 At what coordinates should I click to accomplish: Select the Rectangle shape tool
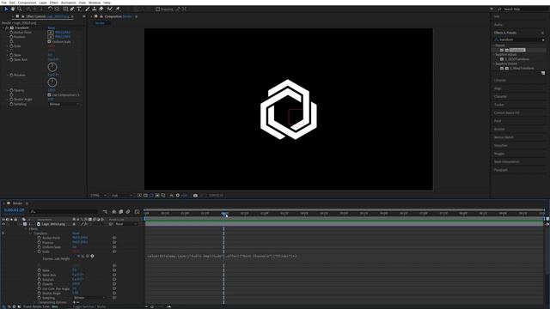[x=65, y=9]
